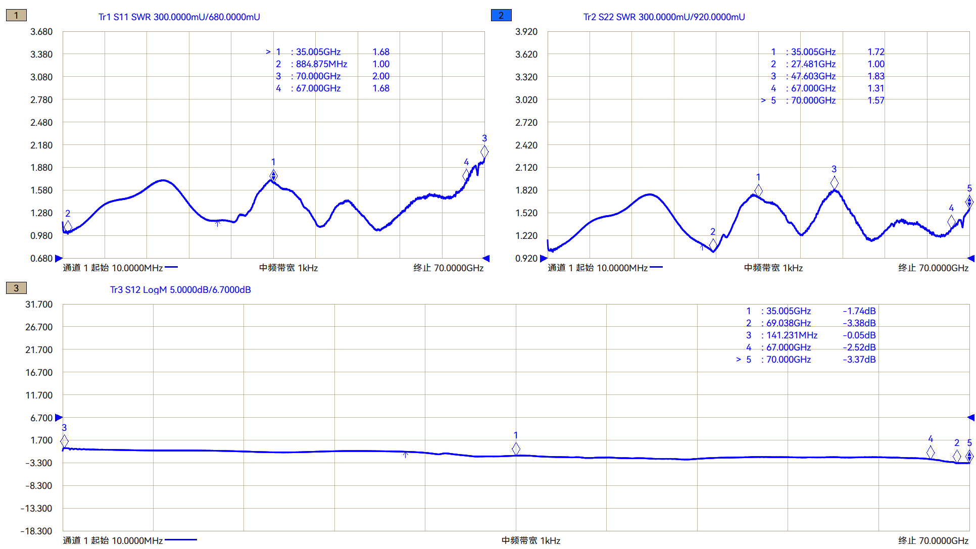Image resolution: width=976 pixels, height=549 pixels.
Task: Click the IF bandwidth 1kHz label under S22 plot
Action: click(x=773, y=268)
